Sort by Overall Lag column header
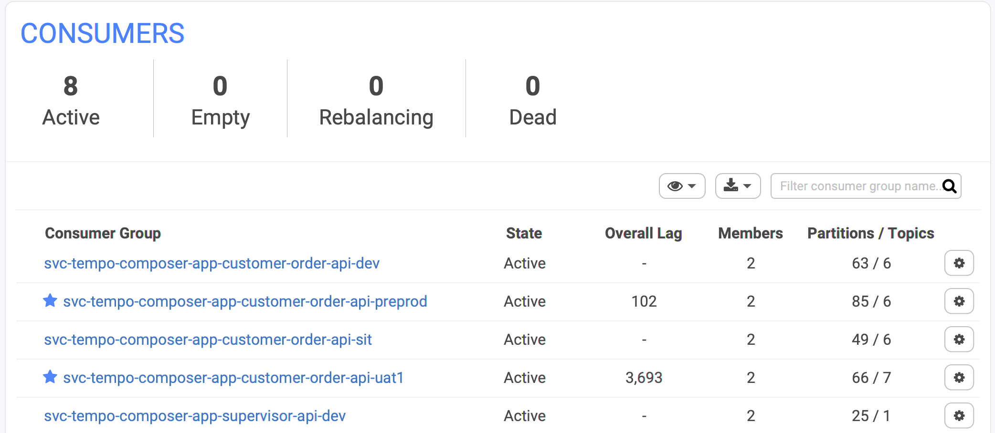Viewport: 995px width, 433px height. click(643, 233)
